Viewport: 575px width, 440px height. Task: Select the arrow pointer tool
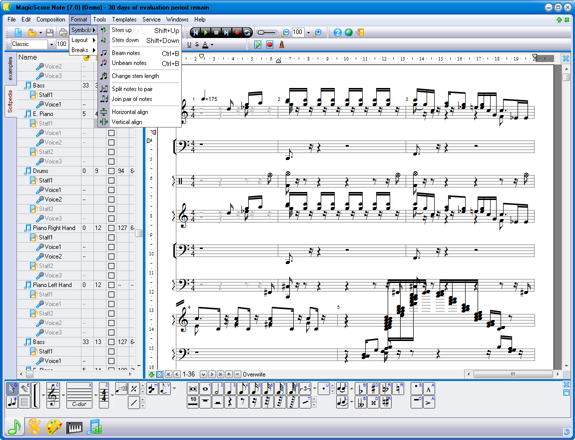(11, 388)
